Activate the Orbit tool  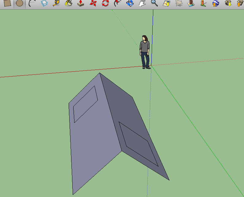pos(130,3)
